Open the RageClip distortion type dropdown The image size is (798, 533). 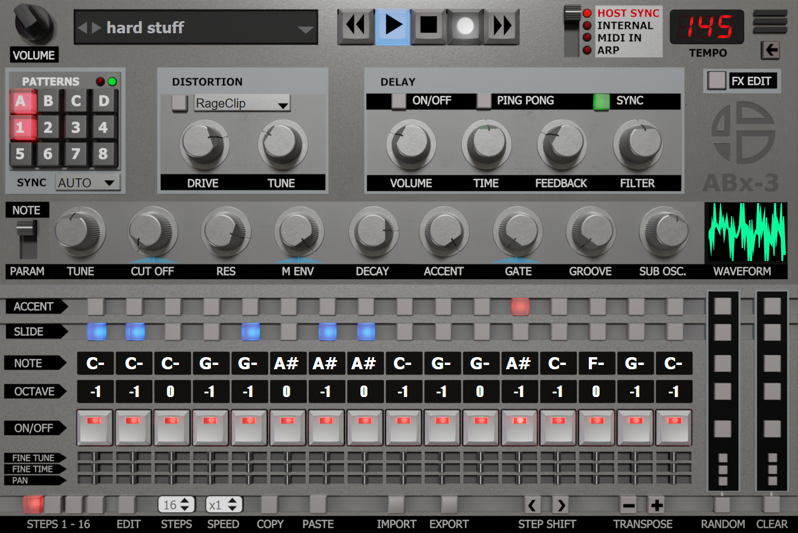[x=242, y=103]
